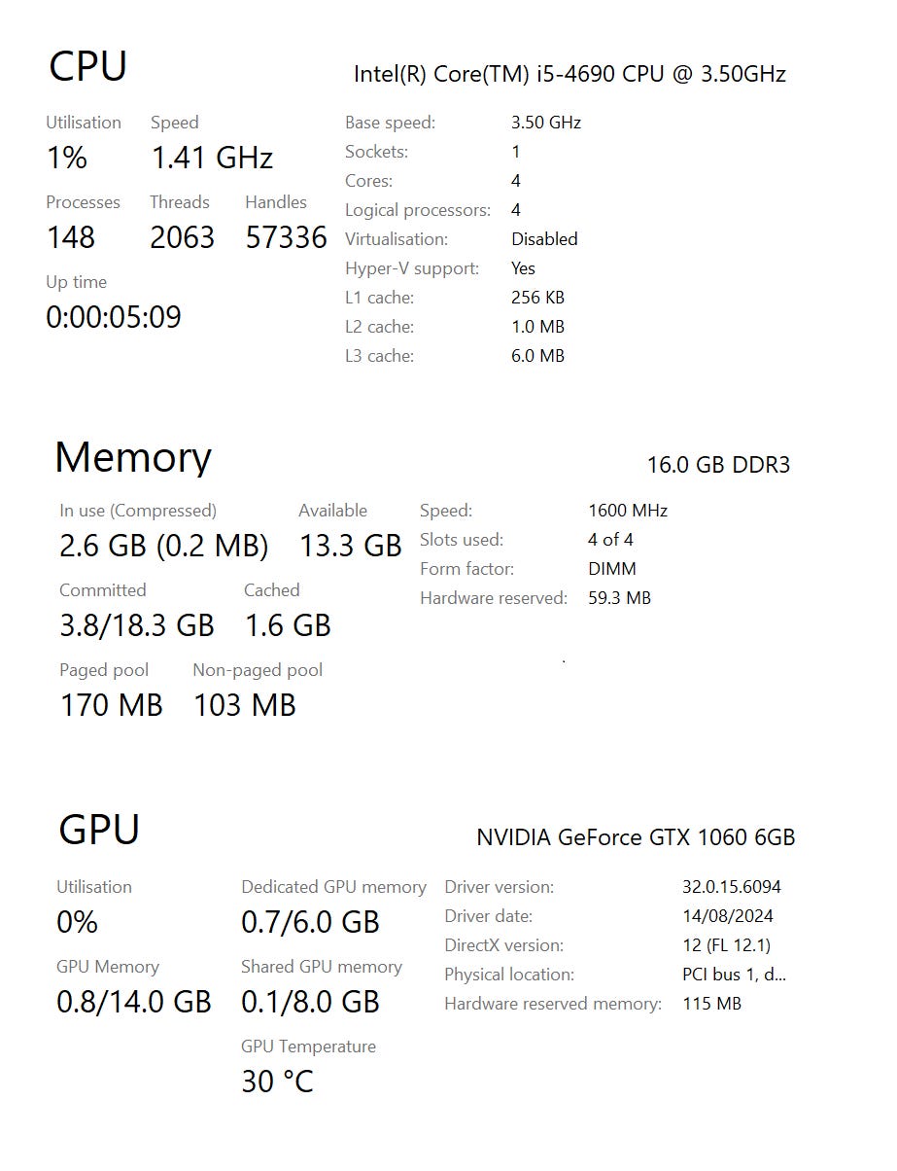The height and width of the screenshot is (1171, 897).
Task: Click the L3 cache 6.0 MB value
Action: tap(537, 356)
